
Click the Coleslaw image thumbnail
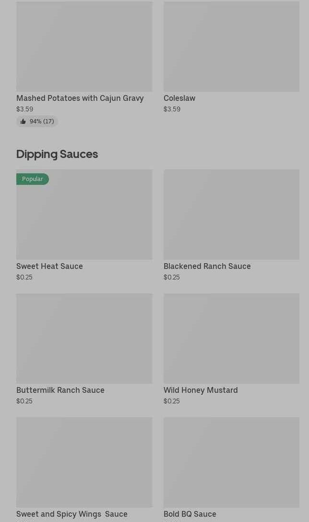[231, 46]
